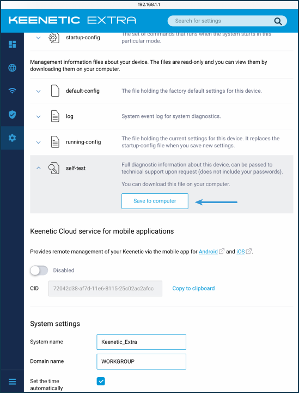Click the 192.168.1.1 address bar
Screen dimensions: 299x393
pos(149,4)
